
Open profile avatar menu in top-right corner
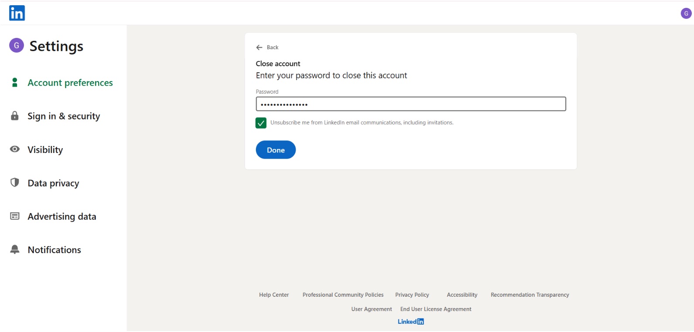click(686, 14)
